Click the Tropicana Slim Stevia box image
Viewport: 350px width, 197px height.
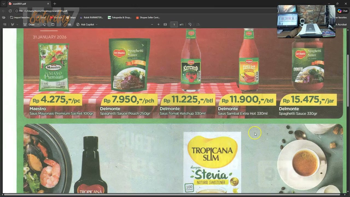tap(212, 163)
